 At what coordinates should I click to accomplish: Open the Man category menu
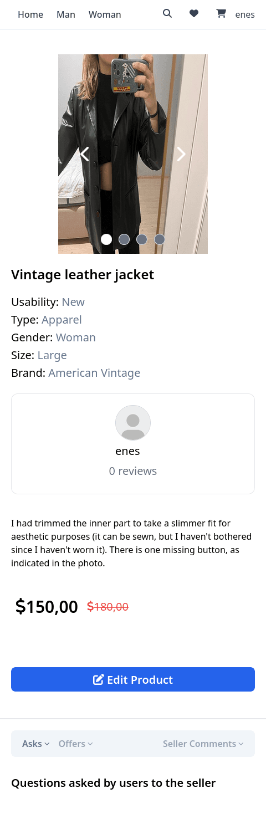66,14
